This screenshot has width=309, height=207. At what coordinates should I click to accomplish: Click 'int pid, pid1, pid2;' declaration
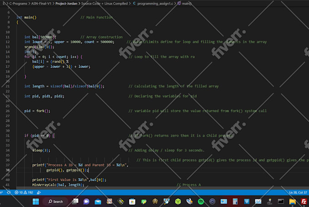click(x=45, y=96)
